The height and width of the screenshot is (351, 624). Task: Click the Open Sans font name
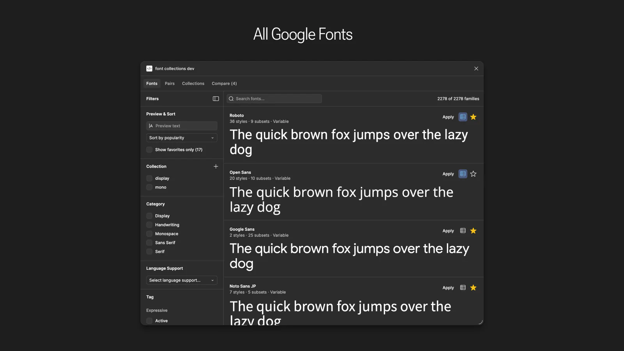[x=240, y=172]
